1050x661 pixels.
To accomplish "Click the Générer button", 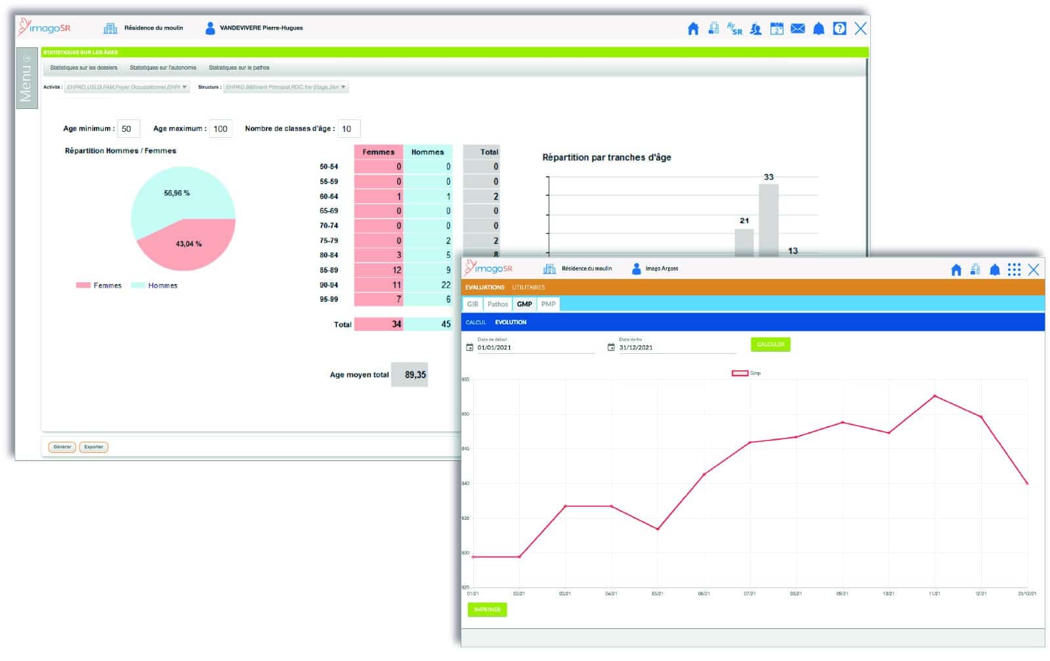I will (62, 447).
